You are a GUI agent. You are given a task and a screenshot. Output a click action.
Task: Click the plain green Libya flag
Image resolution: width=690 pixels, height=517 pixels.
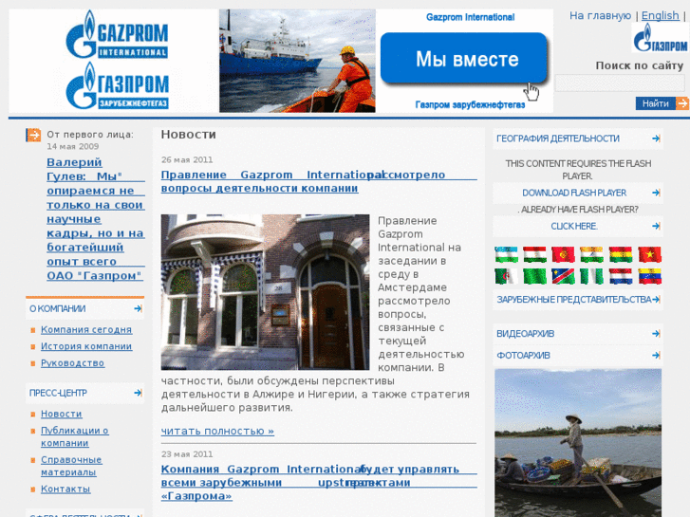click(x=534, y=276)
